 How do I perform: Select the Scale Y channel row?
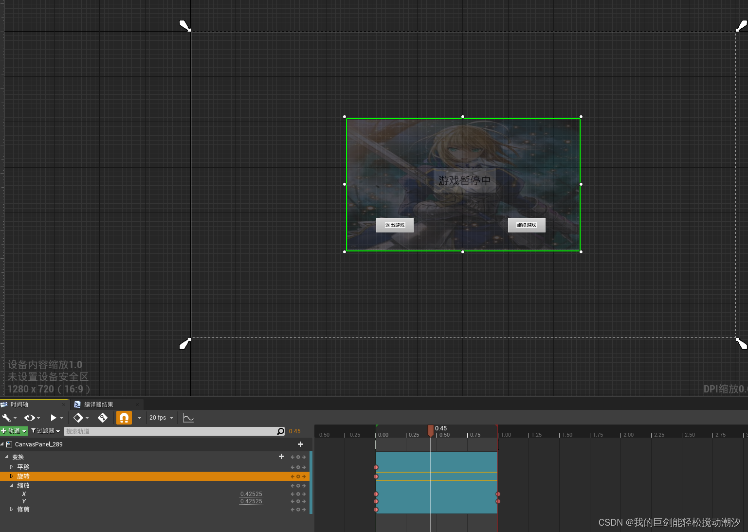[155, 501]
